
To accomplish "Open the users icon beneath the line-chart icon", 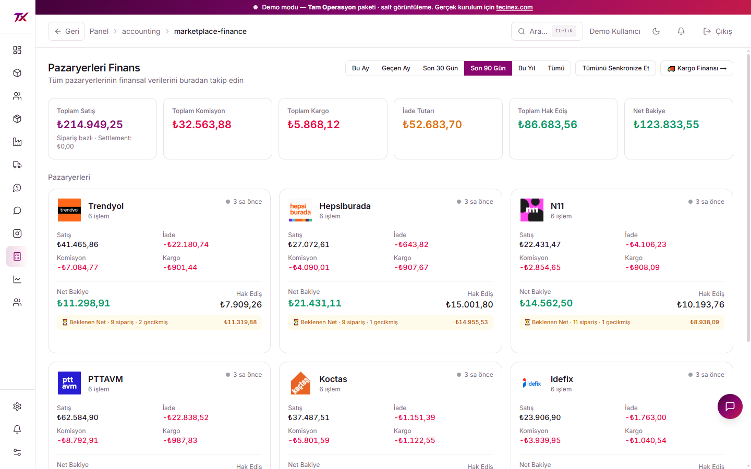I will tap(17, 302).
